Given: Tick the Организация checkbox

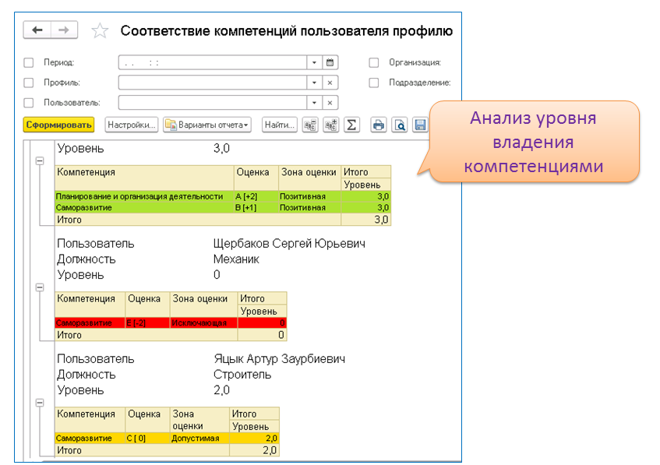Looking at the screenshot, I should 374,62.
